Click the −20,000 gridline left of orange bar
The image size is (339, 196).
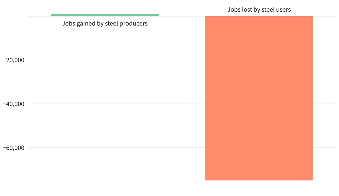pos(117,60)
